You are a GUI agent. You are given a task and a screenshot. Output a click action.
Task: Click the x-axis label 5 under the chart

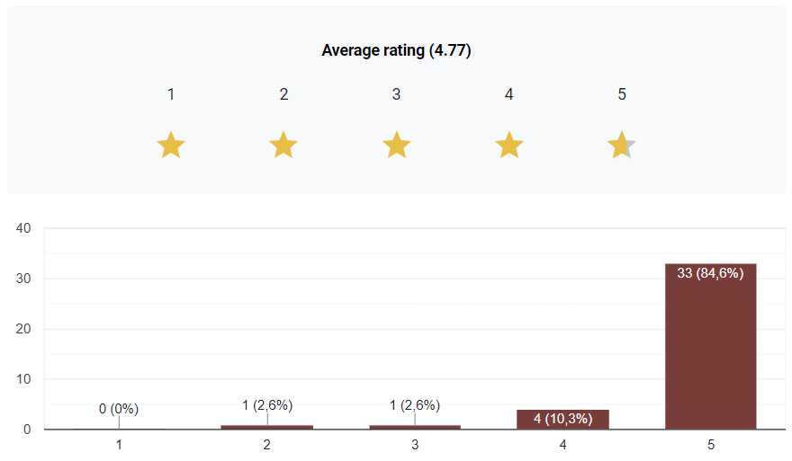[710, 444]
